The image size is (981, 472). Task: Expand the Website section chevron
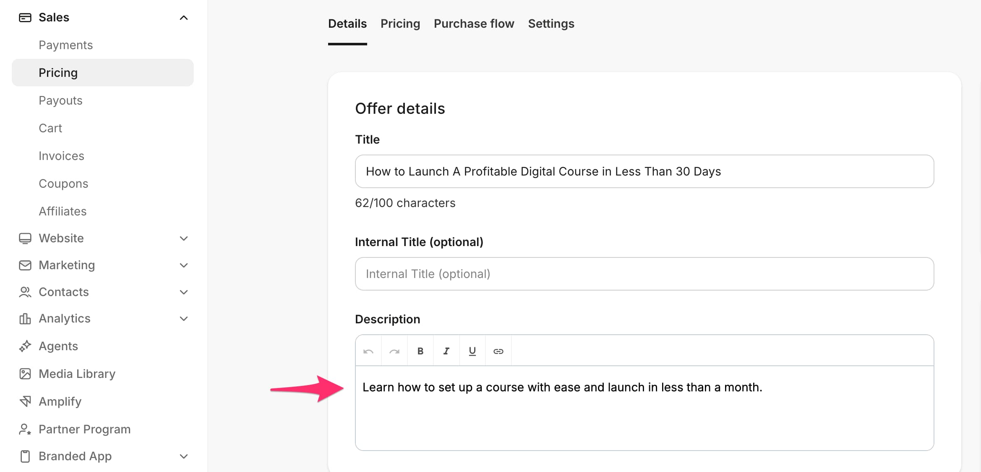coord(184,239)
